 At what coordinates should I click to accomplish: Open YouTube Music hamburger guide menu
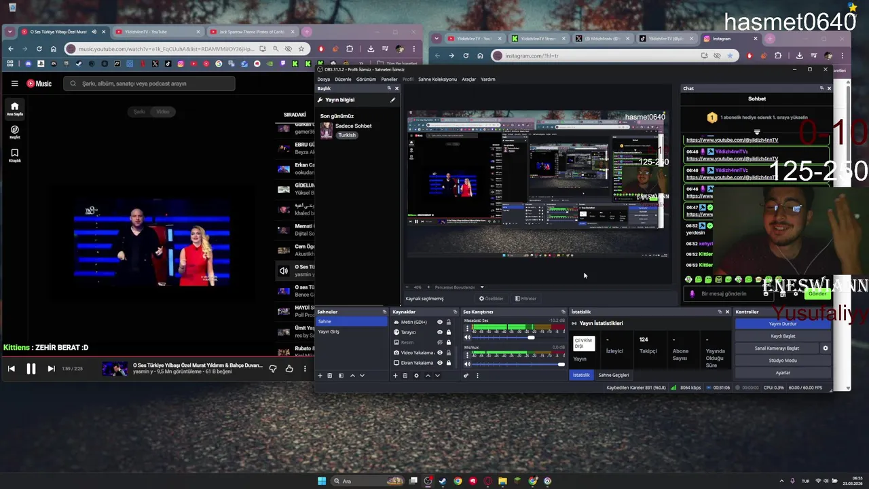[14, 84]
